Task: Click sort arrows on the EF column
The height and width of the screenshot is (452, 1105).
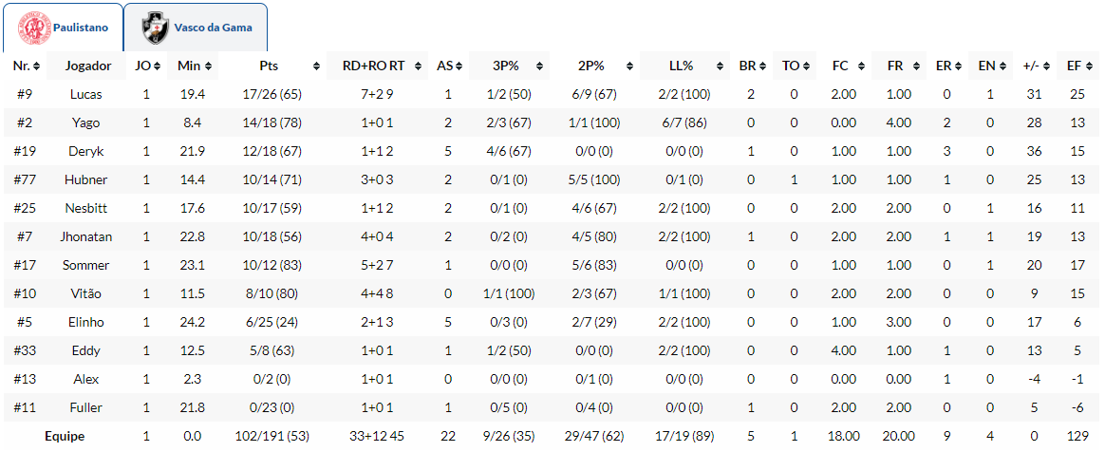Action: pos(1088,66)
